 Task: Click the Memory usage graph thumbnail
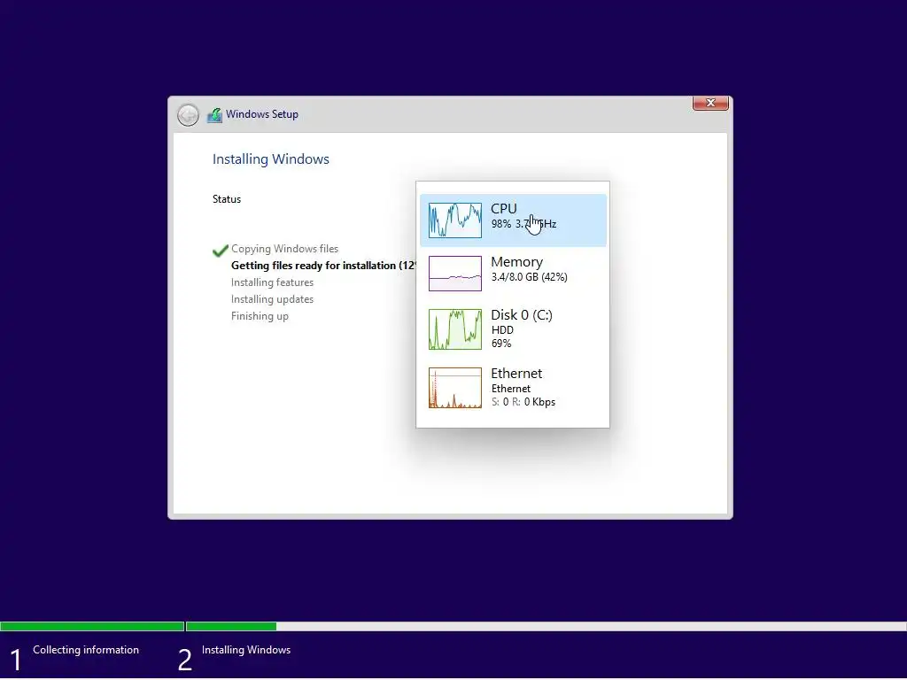click(455, 274)
